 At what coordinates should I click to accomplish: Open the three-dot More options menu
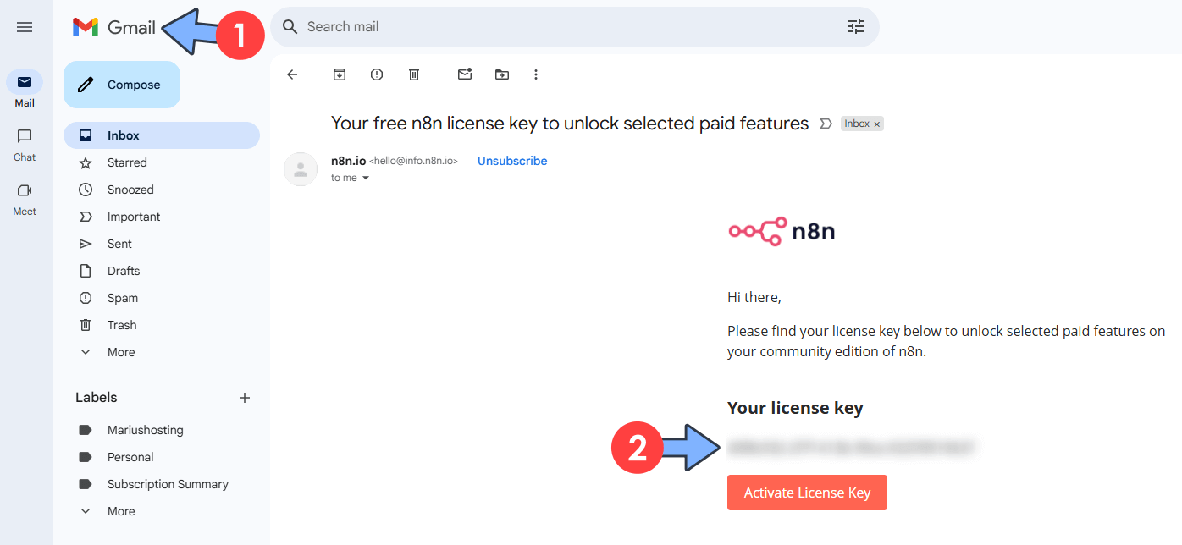[x=536, y=74]
